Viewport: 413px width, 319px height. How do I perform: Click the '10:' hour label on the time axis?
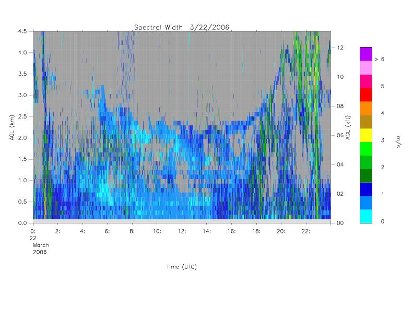click(157, 231)
